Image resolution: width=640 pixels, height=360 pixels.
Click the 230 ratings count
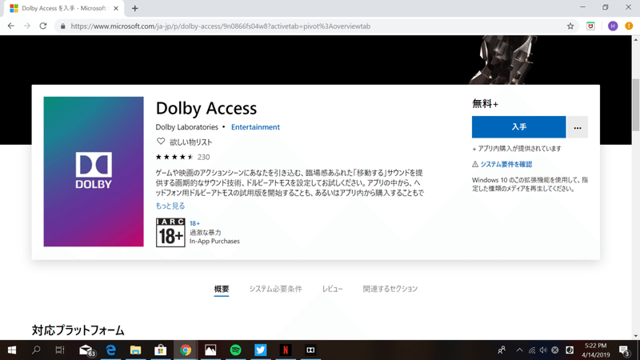click(204, 157)
